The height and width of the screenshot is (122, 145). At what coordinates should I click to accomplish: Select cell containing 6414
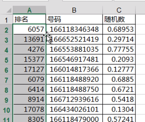29,89
